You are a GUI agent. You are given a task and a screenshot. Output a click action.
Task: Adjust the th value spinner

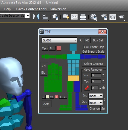(100, 88)
